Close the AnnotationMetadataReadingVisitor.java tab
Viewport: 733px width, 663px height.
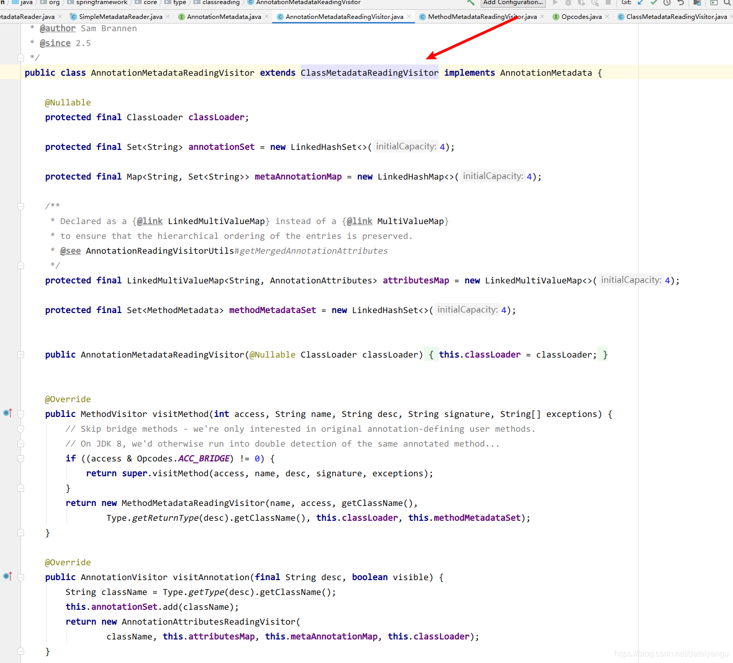(x=409, y=16)
